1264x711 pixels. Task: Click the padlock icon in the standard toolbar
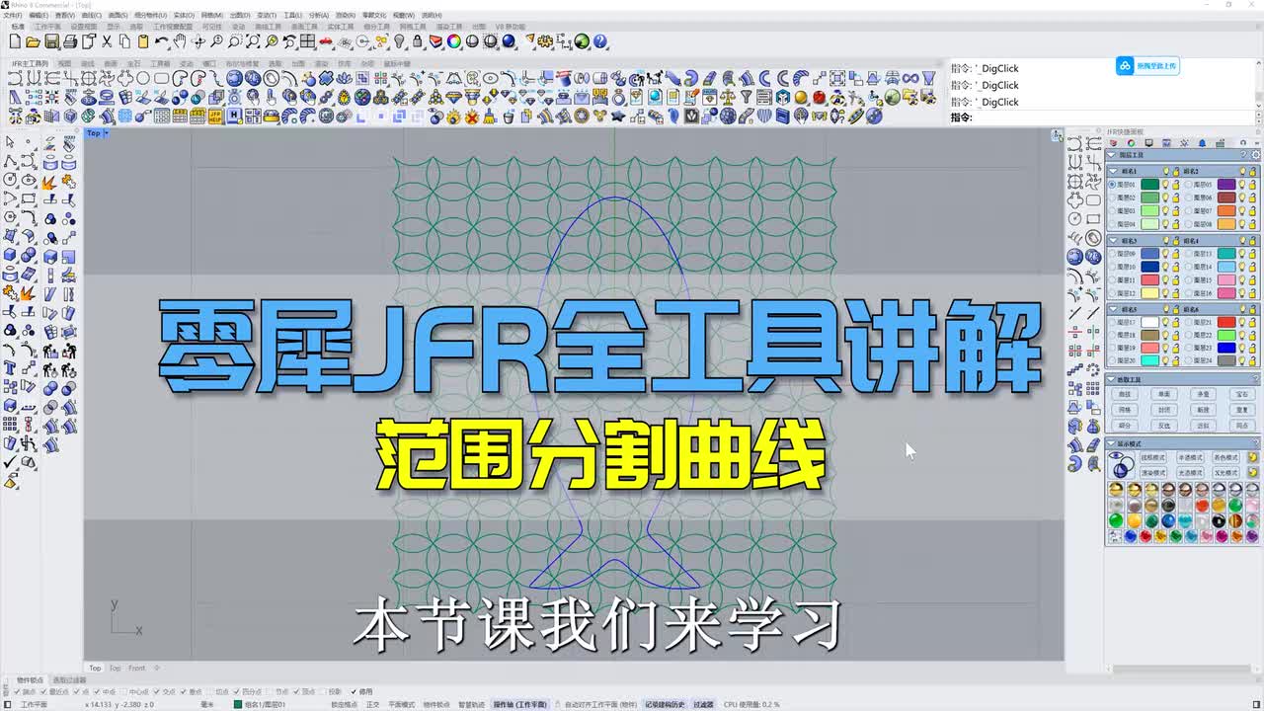(418, 41)
